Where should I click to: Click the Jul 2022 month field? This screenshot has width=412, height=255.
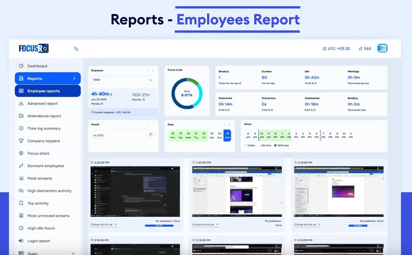tap(123, 135)
